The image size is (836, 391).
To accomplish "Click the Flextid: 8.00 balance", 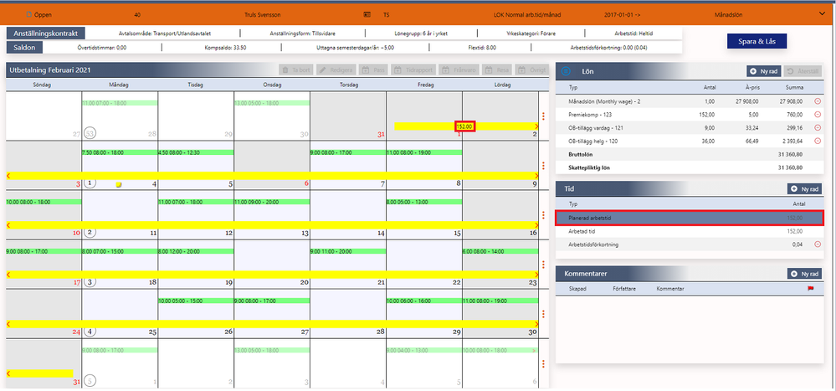I will point(484,48).
